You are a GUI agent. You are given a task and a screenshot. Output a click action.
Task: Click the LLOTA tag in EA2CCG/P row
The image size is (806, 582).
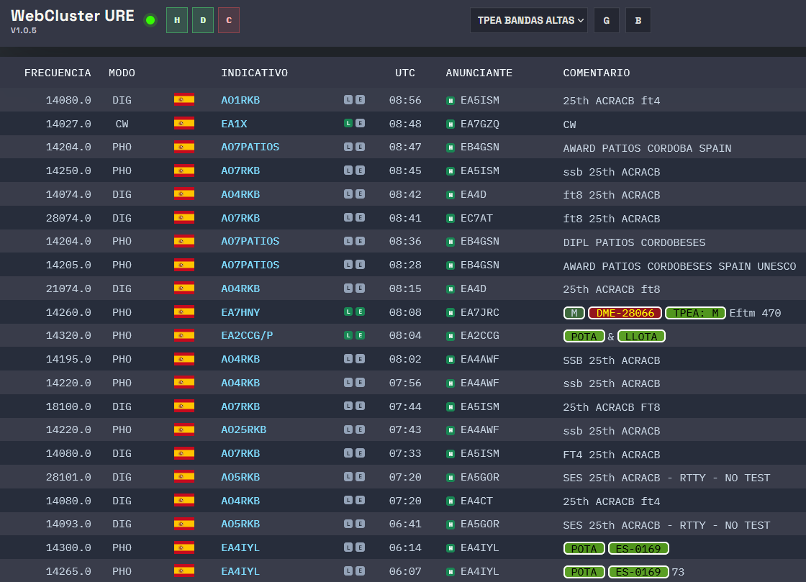(x=641, y=337)
